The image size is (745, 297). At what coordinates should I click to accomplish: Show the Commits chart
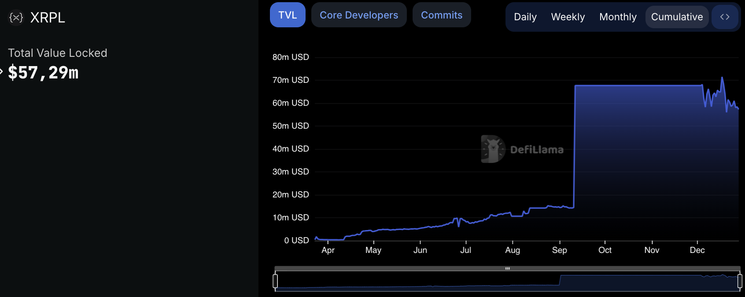[442, 15]
